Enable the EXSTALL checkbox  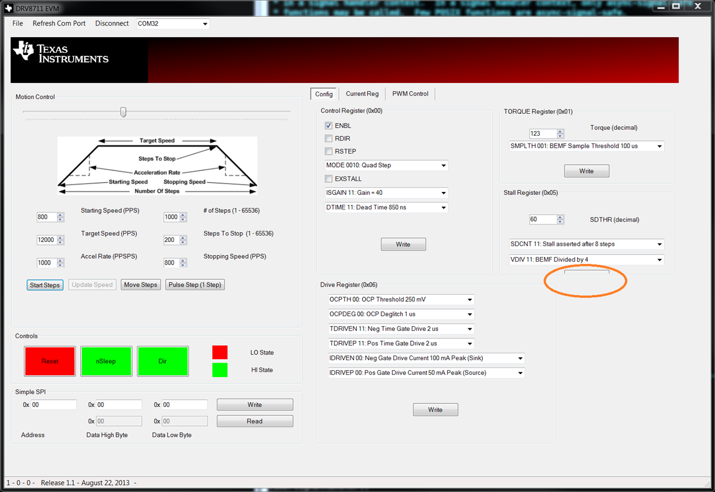pyautogui.click(x=328, y=179)
